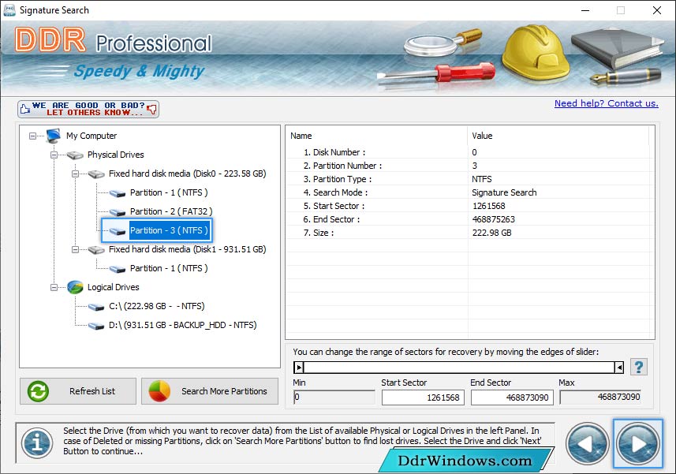The image size is (676, 474).
Task: Select Partition - 1 (NTFS) under Disk0
Action: coord(169,192)
